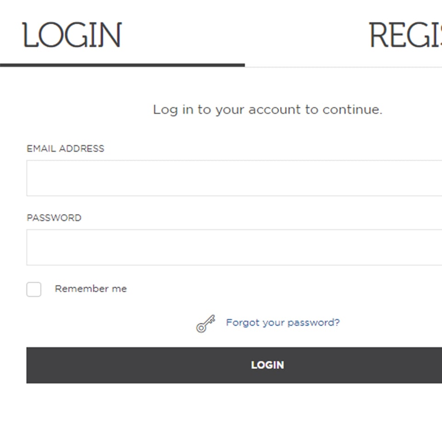Click the word 'password?' in recovery link
Screen dimensions: 442x442
point(314,323)
